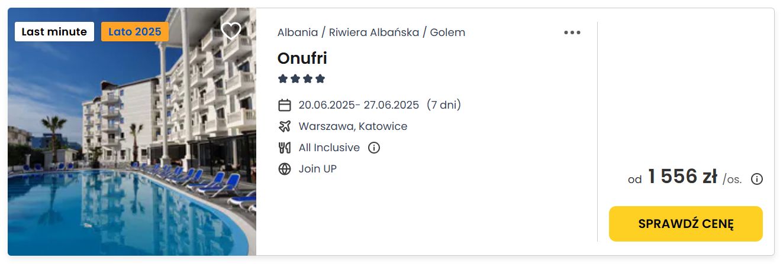Click the Warszawa, Katowice departure text
Viewport: 783px width, 264px height.
click(x=353, y=126)
